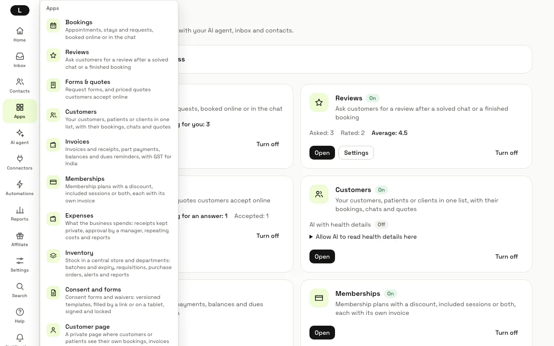Open Search magnifier icon
The height and width of the screenshot is (346, 554).
19,290
